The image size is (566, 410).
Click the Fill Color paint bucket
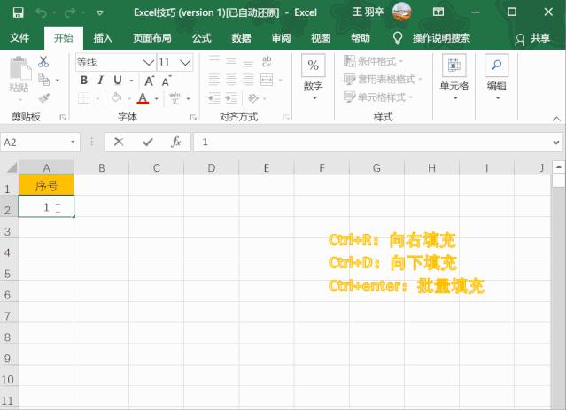tap(116, 97)
